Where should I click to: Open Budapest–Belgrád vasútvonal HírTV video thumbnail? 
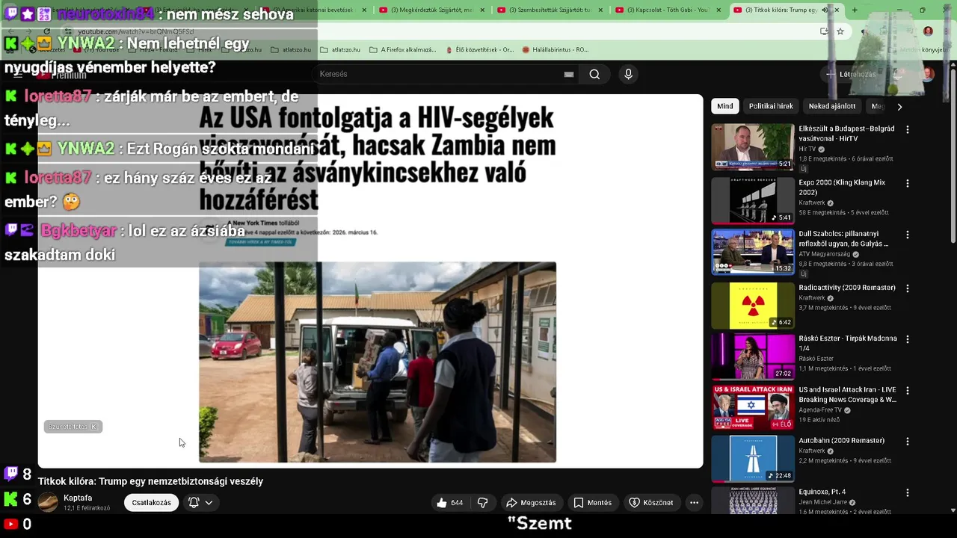pyautogui.click(x=753, y=147)
